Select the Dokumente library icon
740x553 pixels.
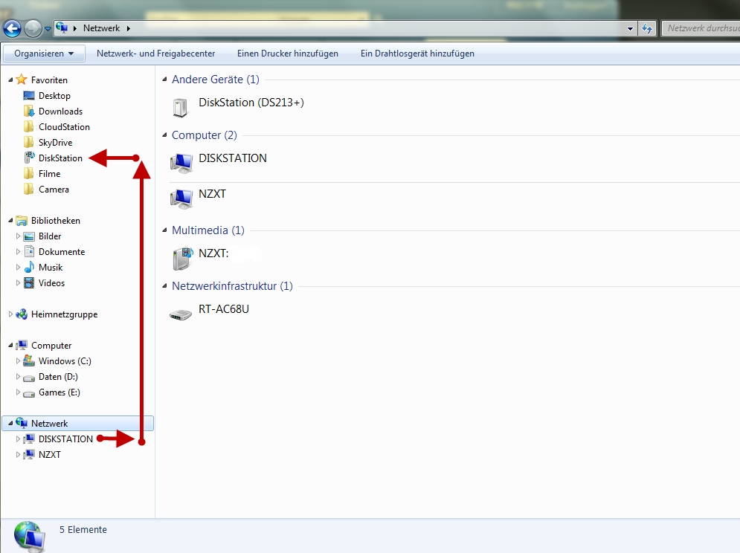point(29,251)
